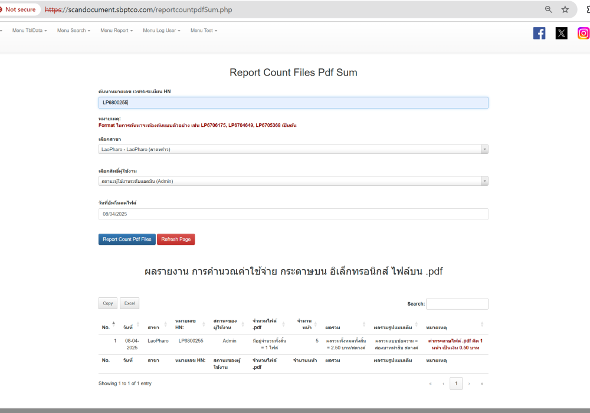This screenshot has width=590, height=413.
Task: Click the upload date field 08/04/2025
Action: coord(293,214)
